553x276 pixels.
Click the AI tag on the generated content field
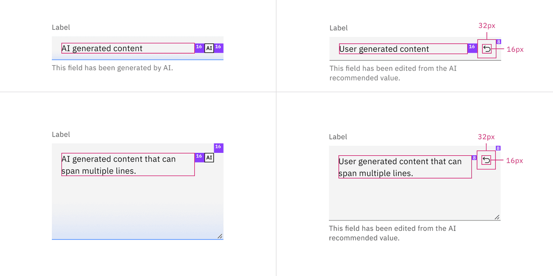coord(208,48)
